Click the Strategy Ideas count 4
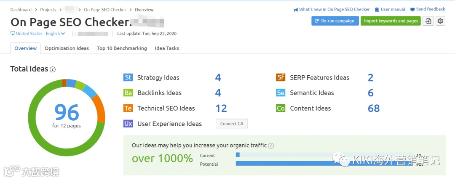The width and height of the screenshot is (455, 180). pyautogui.click(x=218, y=78)
